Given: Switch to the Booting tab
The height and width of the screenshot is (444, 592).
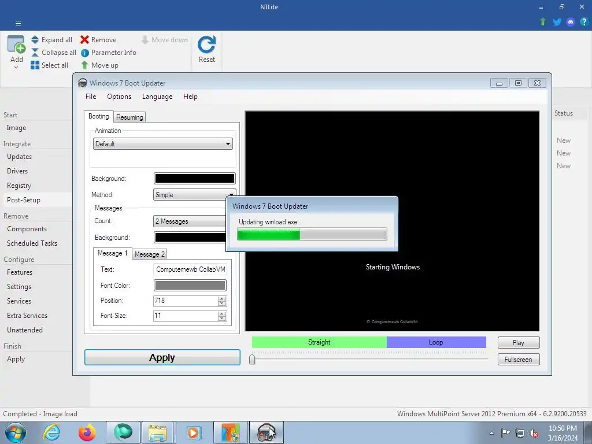Looking at the screenshot, I should pyautogui.click(x=98, y=116).
